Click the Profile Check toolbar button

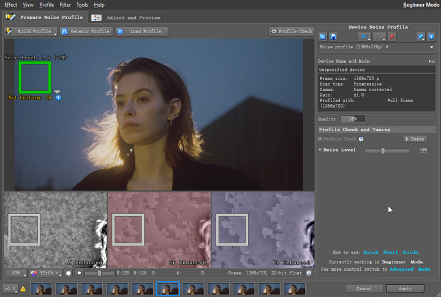292,31
